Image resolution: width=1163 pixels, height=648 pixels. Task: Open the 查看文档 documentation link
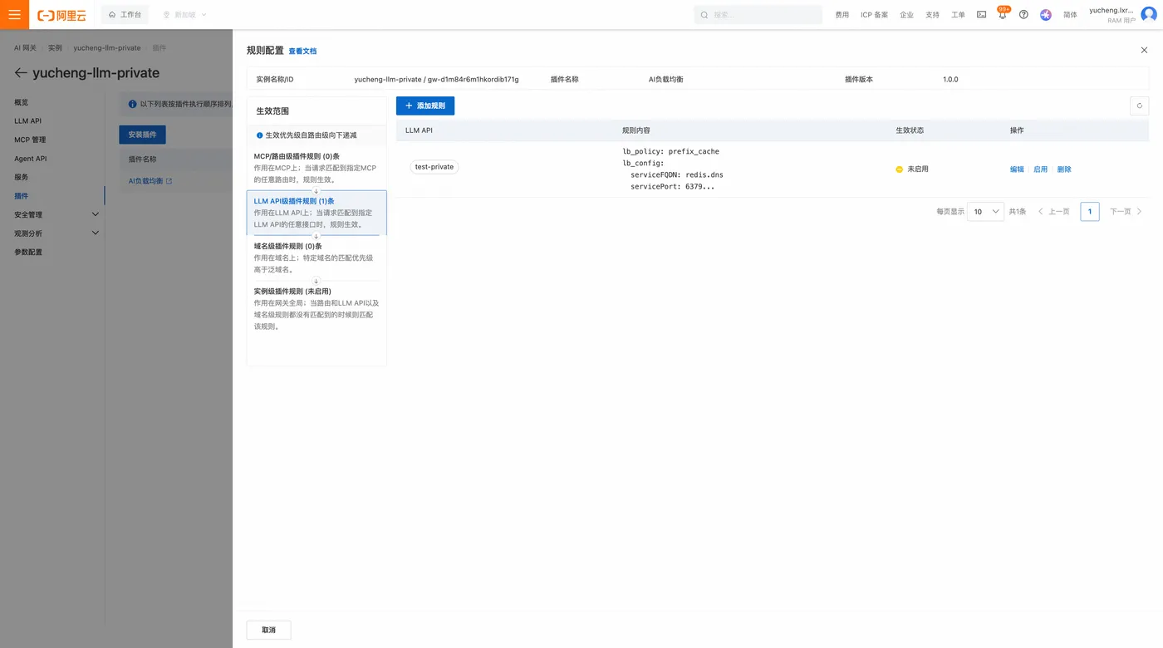tap(302, 51)
